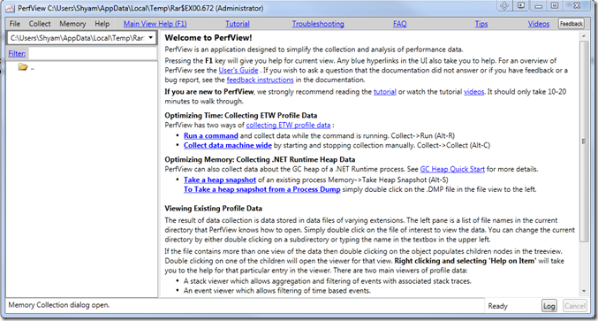Expand the directory path dropdown arrow
This screenshot has width=598, height=321.
(151, 38)
